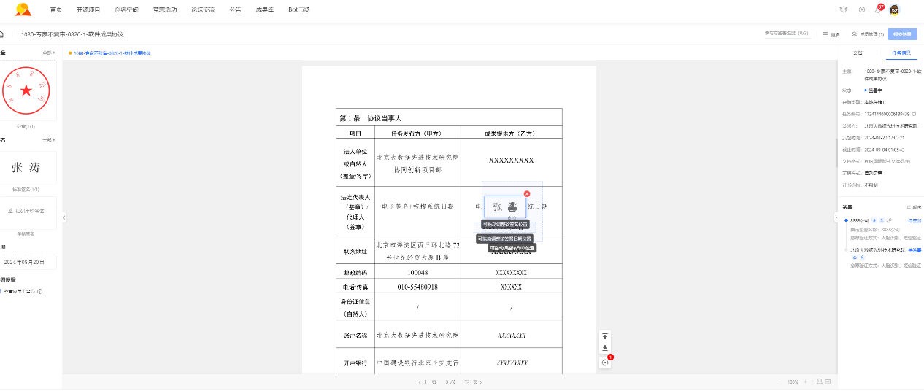Screen dimensions: 924x391
Task: Zoom in with the plus button
Action: [x=806, y=382]
